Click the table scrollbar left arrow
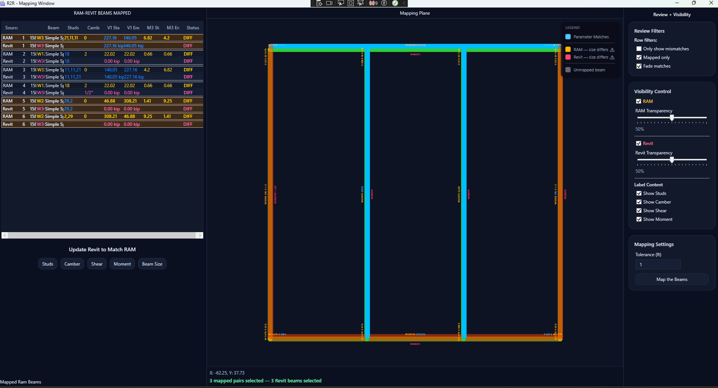The height and width of the screenshot is (388, 718). (5, 235)
